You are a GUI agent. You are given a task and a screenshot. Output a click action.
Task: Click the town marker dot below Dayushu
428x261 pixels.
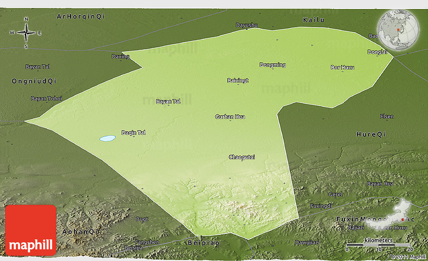click(247, 30)
